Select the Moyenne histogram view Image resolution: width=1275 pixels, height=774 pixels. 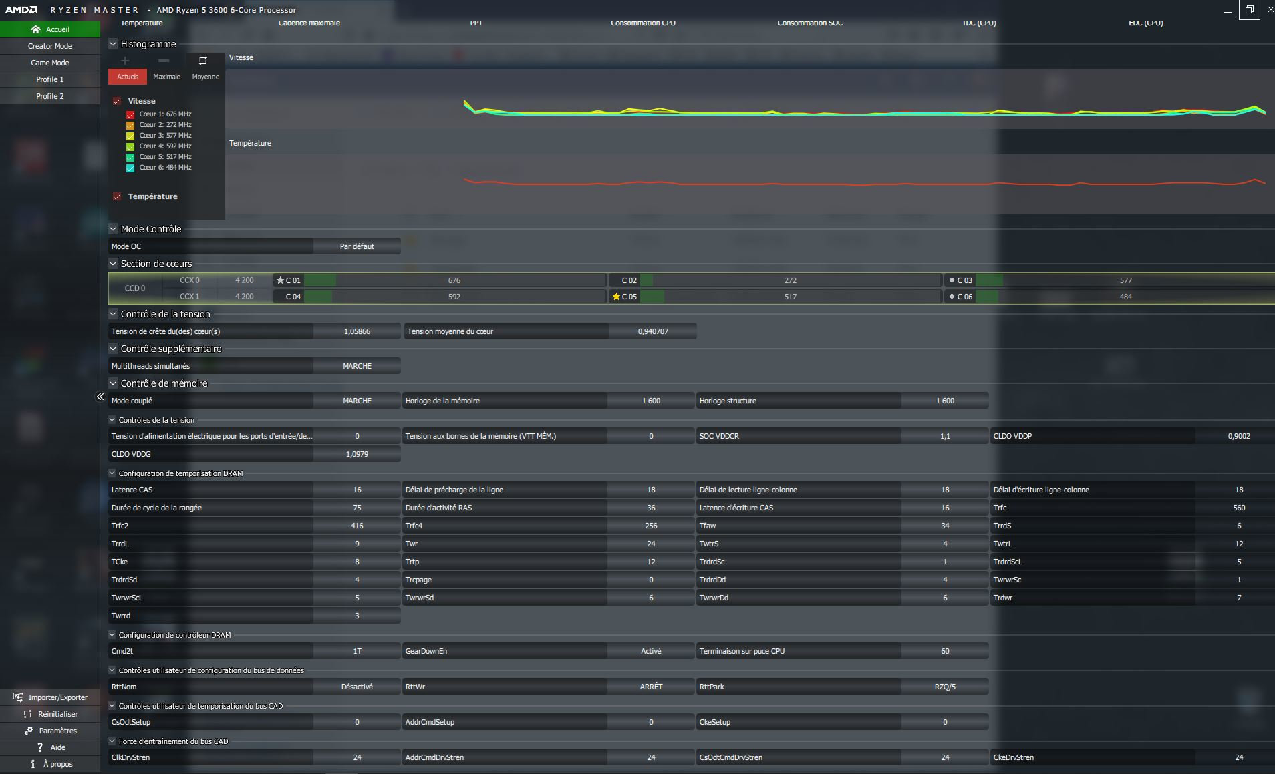(x=205, y=77)
